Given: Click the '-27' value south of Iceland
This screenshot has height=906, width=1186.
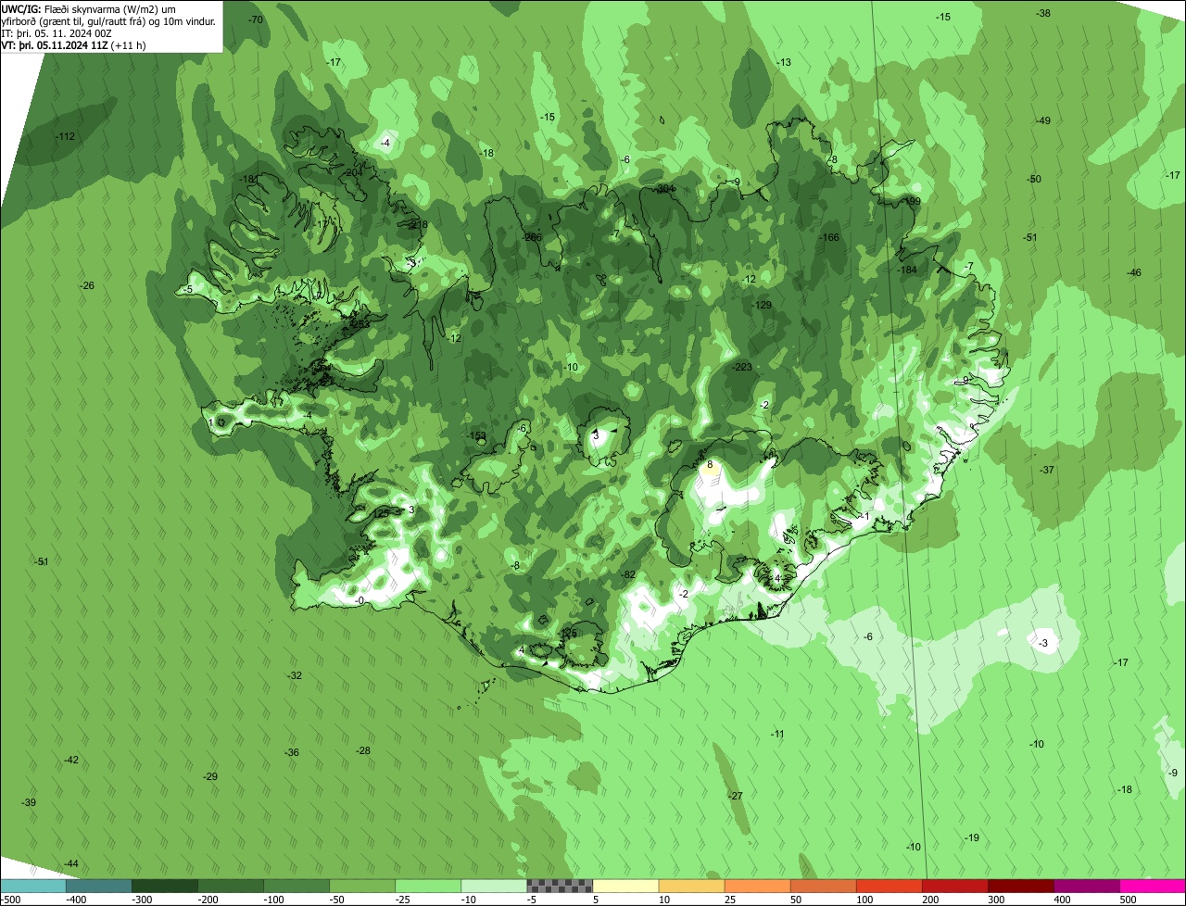Looking at the screenshot, I should (736, 796).
